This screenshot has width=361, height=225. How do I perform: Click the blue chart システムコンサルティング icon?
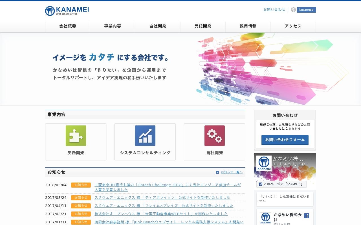point(145,136)
